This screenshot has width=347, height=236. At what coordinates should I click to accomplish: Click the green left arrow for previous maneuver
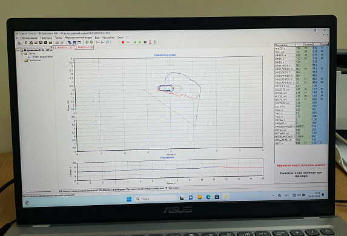click(x=134, y=42)
